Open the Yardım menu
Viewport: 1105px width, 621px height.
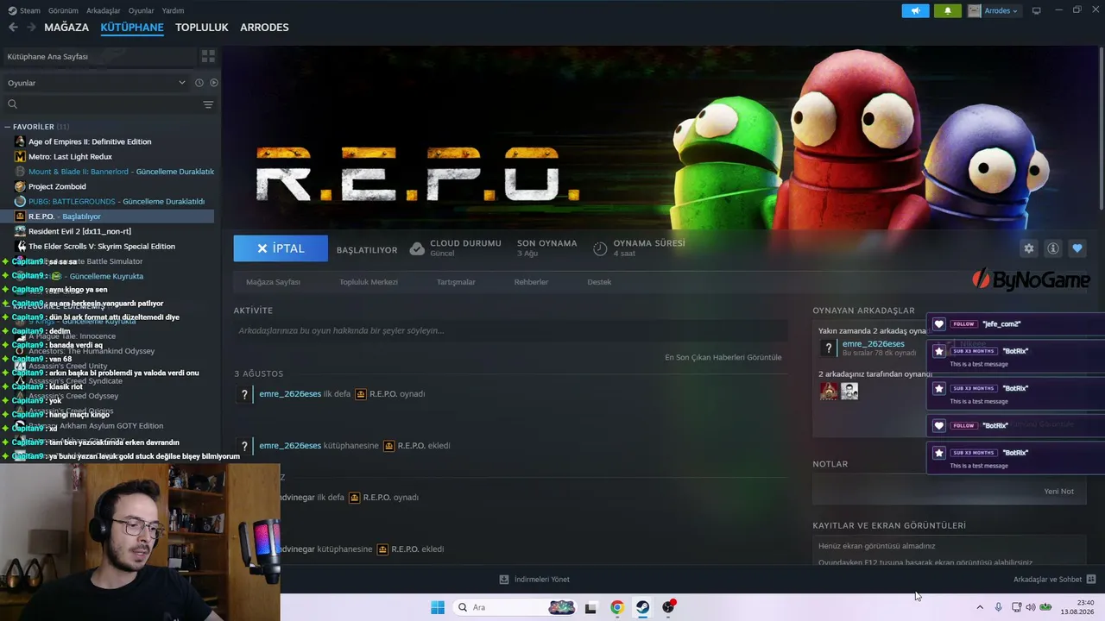tap(174, 10)
